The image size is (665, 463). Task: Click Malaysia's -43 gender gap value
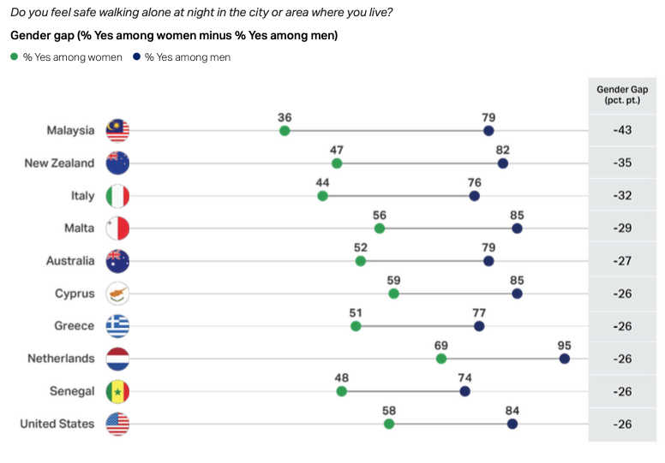tap(622, 131)
